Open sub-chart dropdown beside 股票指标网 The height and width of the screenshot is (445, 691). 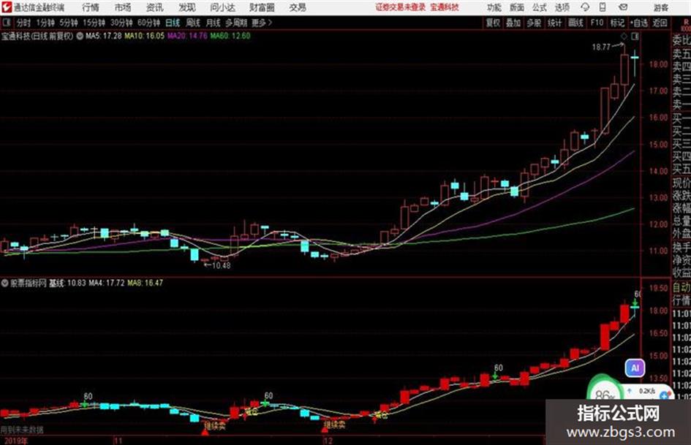pyautogui.click(x=5, y=283)
